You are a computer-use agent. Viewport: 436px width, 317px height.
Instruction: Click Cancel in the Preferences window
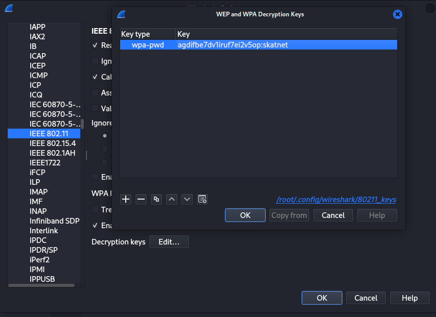366,298
